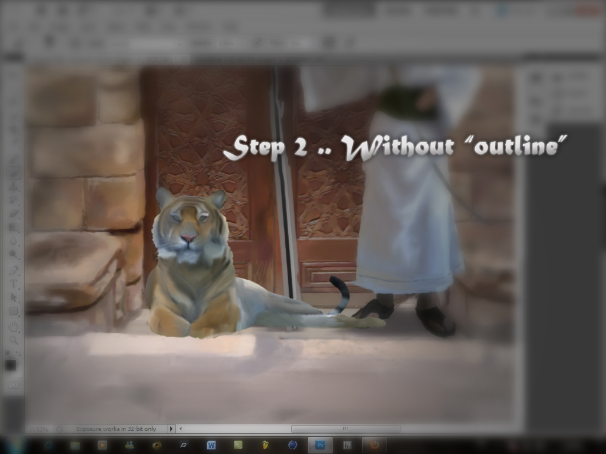
Task: Open Microsoft Word from the taskbar
Action: (211, 445)
